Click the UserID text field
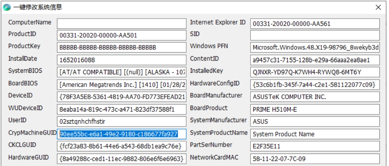389x166 pixels. point(122,122)
